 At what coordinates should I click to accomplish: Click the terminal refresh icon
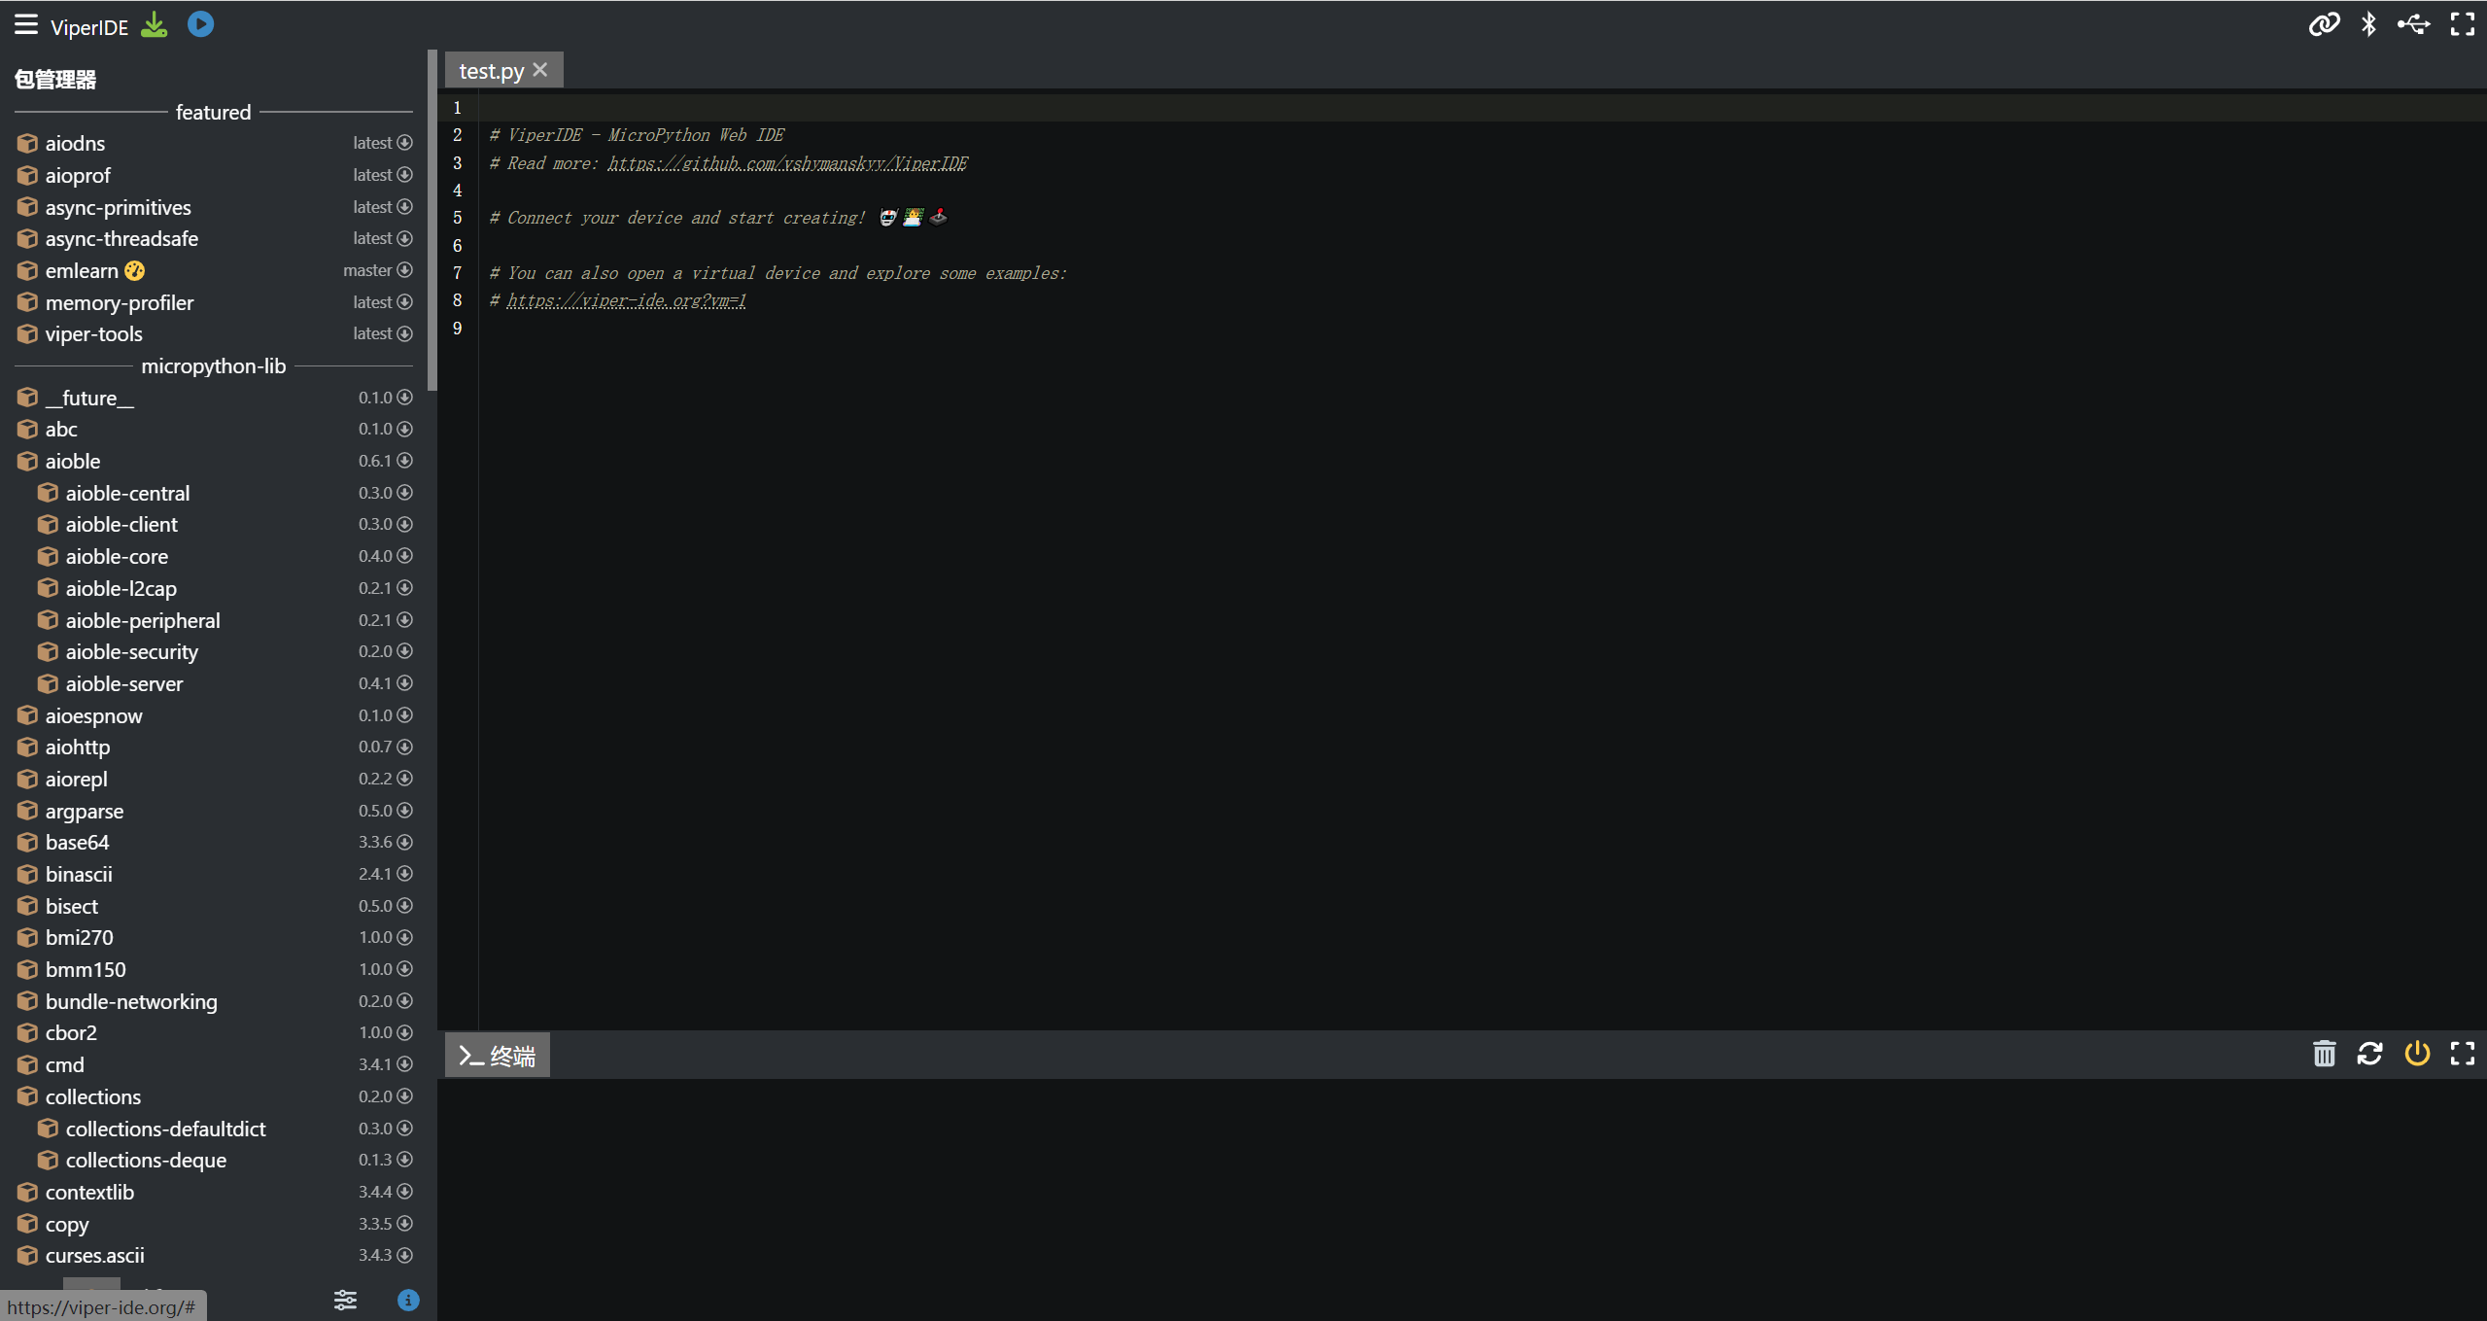tap(2369, 1054)
